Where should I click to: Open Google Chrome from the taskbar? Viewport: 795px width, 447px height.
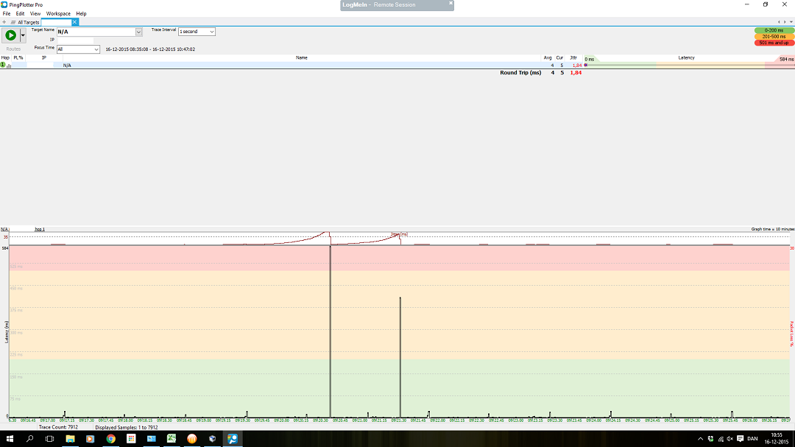coord(110,439)
